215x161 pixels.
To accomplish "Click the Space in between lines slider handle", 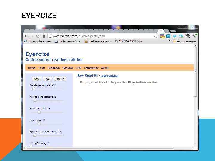I will (x=35, y=135).
